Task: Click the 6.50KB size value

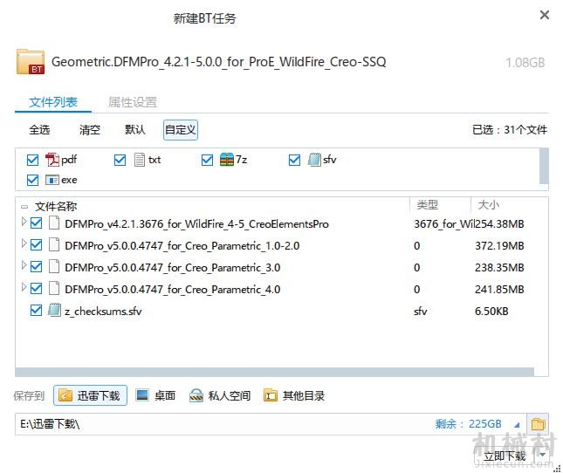Action: [491, 312]
